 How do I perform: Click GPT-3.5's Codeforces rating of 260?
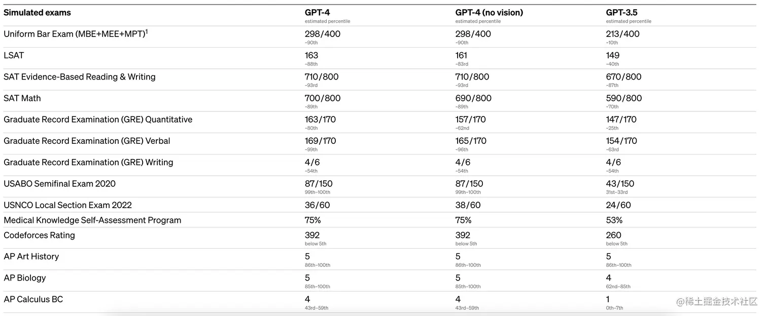coord(613,235)
